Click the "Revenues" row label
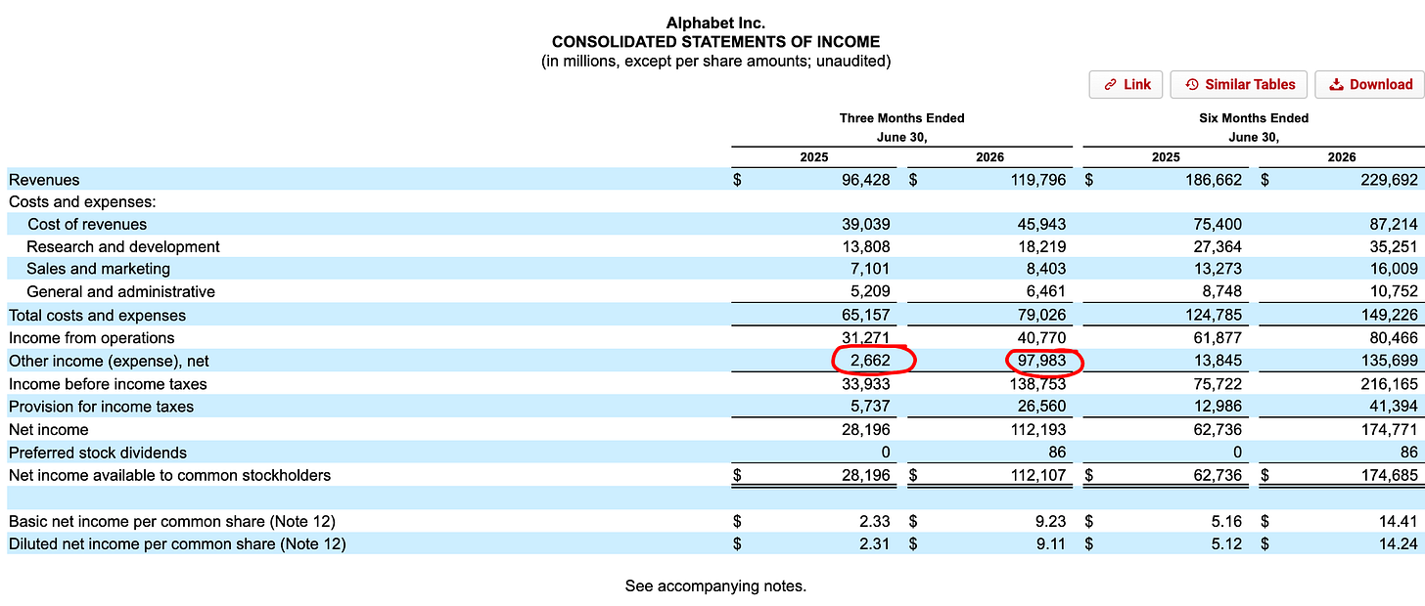This screenshot has width=1425, height=606. point(44,180)
